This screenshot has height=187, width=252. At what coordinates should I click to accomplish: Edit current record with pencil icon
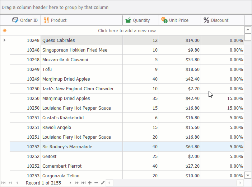tap(103, 183)
